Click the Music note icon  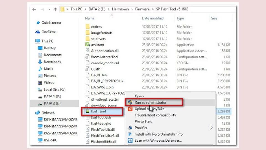click(x=40, y=69)
